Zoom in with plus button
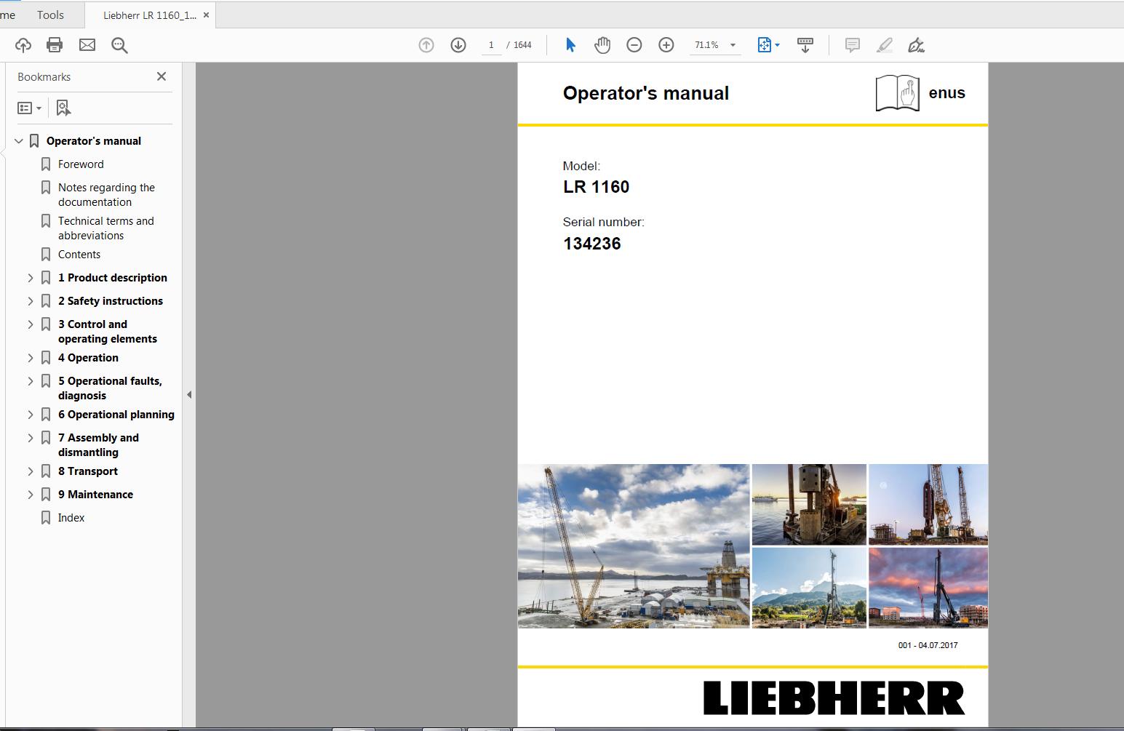 pos(666,45)
